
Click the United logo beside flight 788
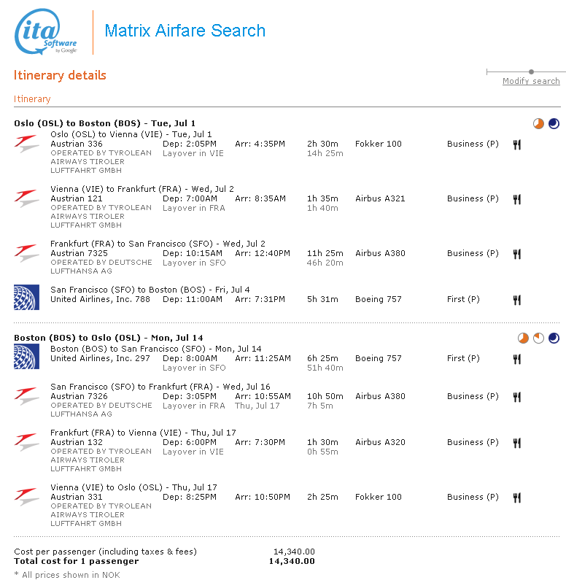coord(27,297)
